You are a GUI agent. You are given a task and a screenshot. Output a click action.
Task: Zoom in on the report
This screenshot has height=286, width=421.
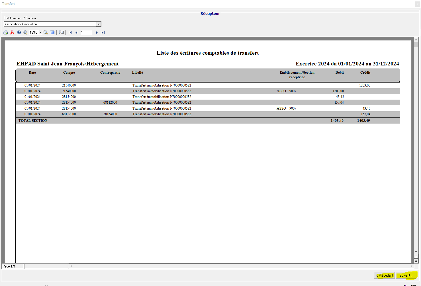pyautogui.click(x=25, y=32)
